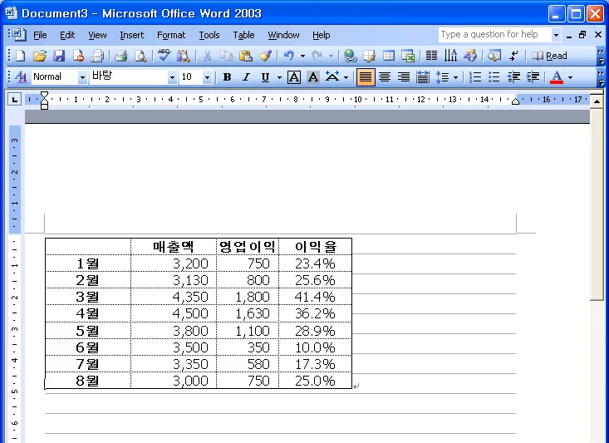Click the Columns icon
This screenshot has width=609, height=443.
(x=431, y=56)
